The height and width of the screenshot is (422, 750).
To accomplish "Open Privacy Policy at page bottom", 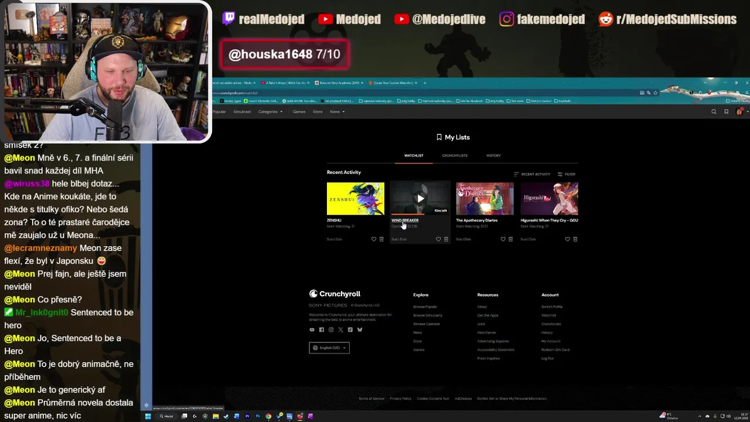I will [x=401, y=399].
